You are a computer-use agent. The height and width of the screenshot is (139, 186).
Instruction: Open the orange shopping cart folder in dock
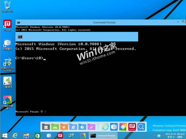[64, 127]
